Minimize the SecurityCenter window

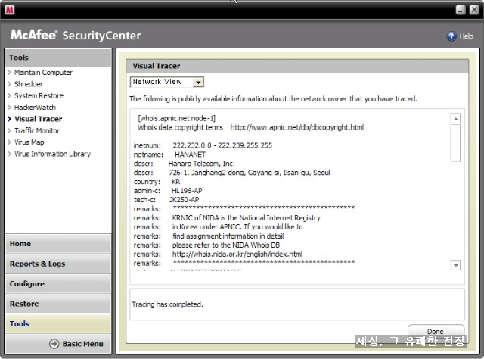click(461, 10)
